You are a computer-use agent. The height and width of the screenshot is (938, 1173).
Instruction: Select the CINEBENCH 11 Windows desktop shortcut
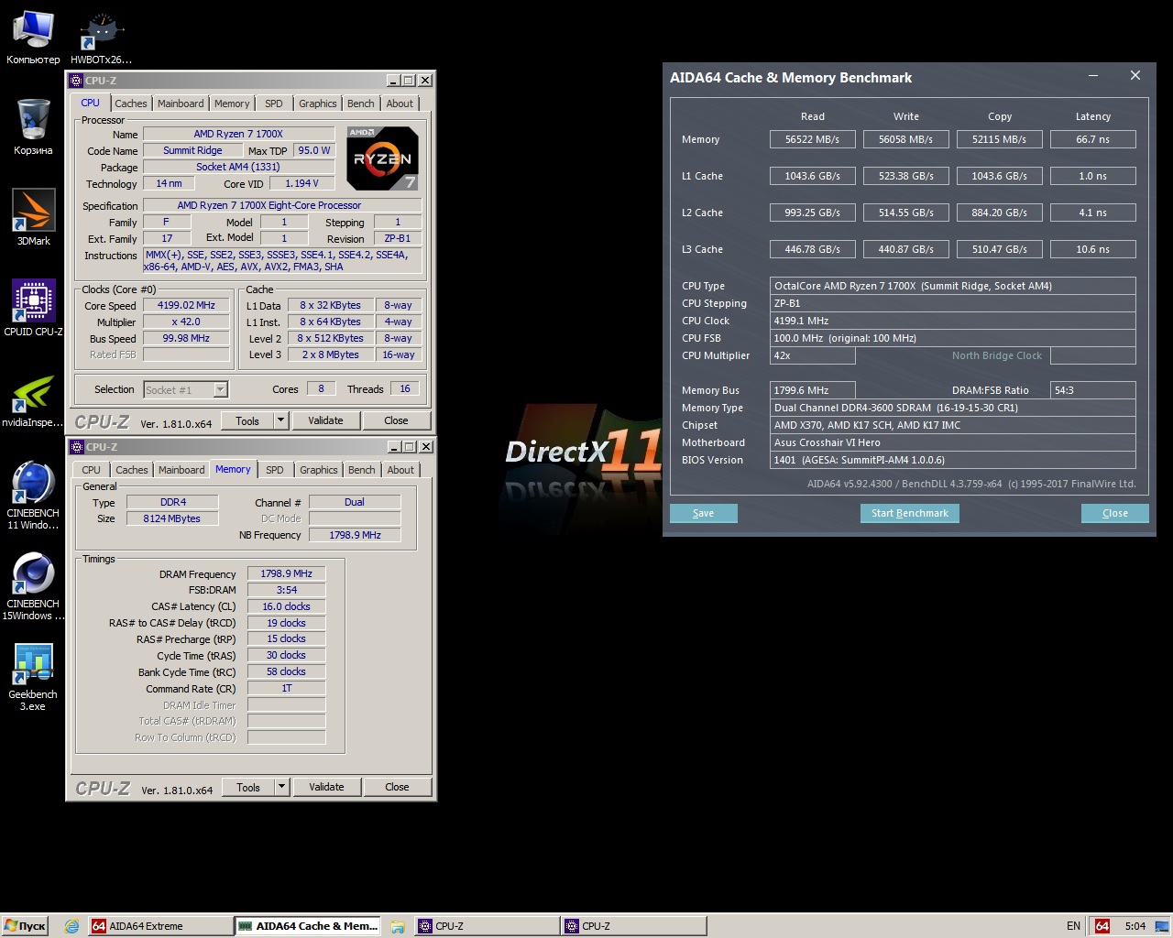33,496
